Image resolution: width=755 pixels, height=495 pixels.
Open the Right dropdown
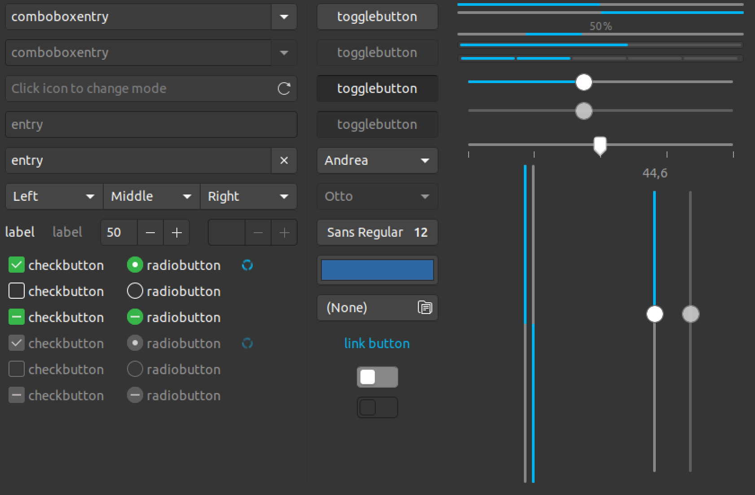tap(249, 196)
